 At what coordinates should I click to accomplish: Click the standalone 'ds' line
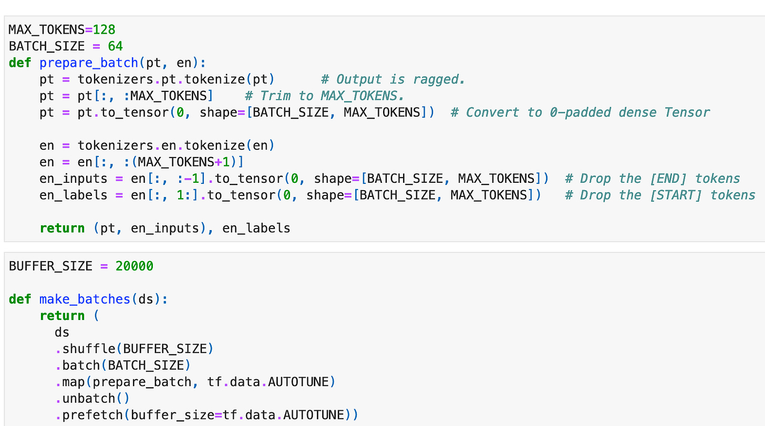pos(62,333)
